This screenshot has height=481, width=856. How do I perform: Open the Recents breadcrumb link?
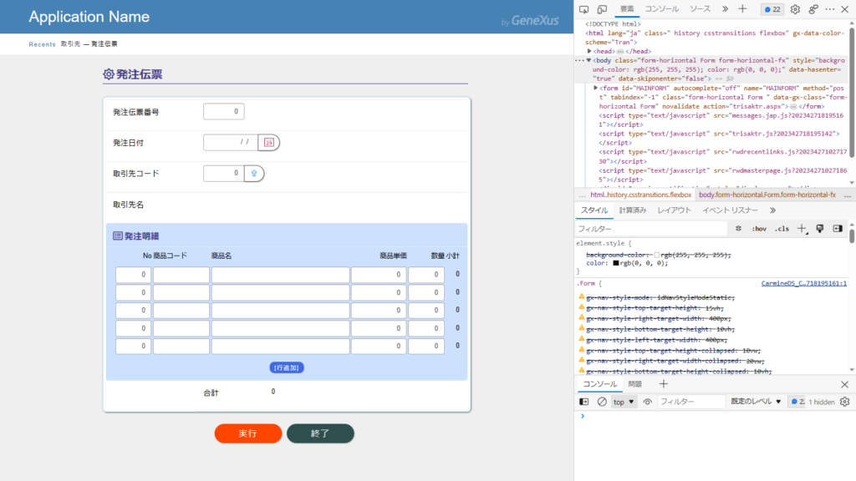(42, 44)
